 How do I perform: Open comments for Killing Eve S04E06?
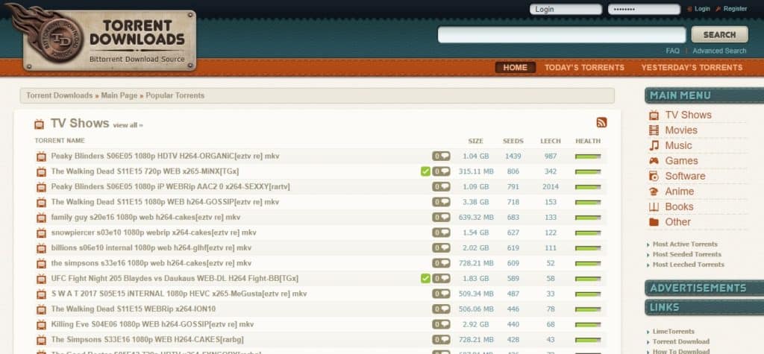(441, 324)
